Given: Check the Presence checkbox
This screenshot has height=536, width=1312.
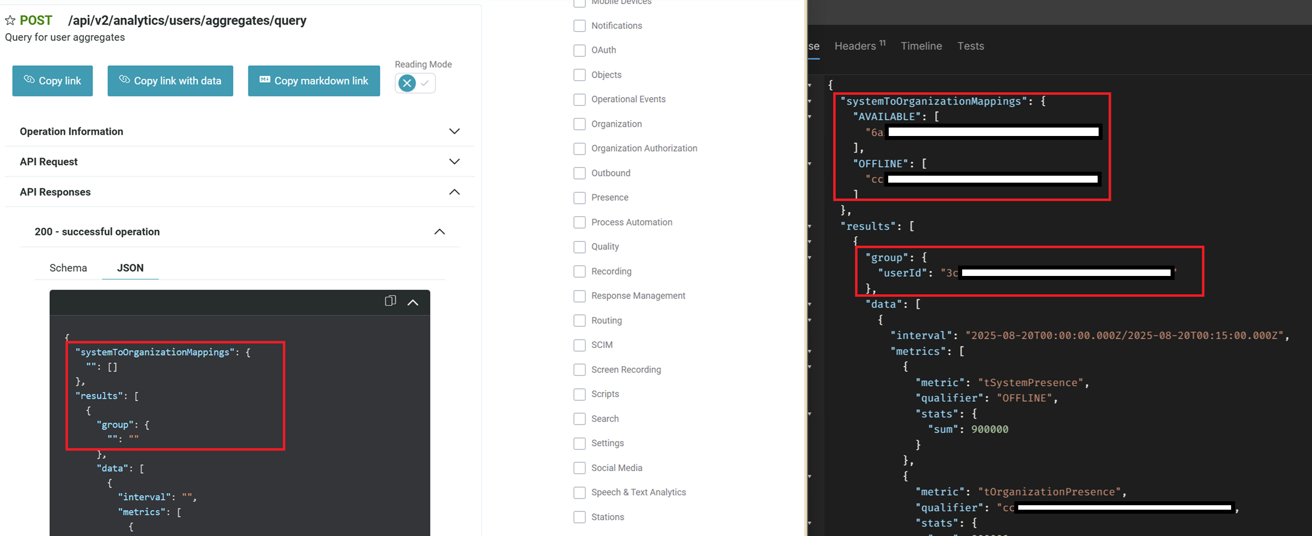Looking at the screenshot, I should point(579,198).
